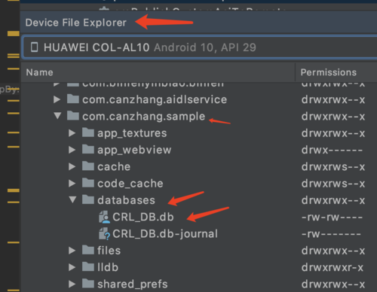Click the phone icon beside HUAWEI COL-AL10

coord(34,47)
